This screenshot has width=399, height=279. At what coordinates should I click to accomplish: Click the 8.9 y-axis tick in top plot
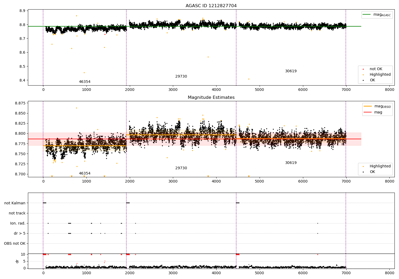tap(22, 11)
